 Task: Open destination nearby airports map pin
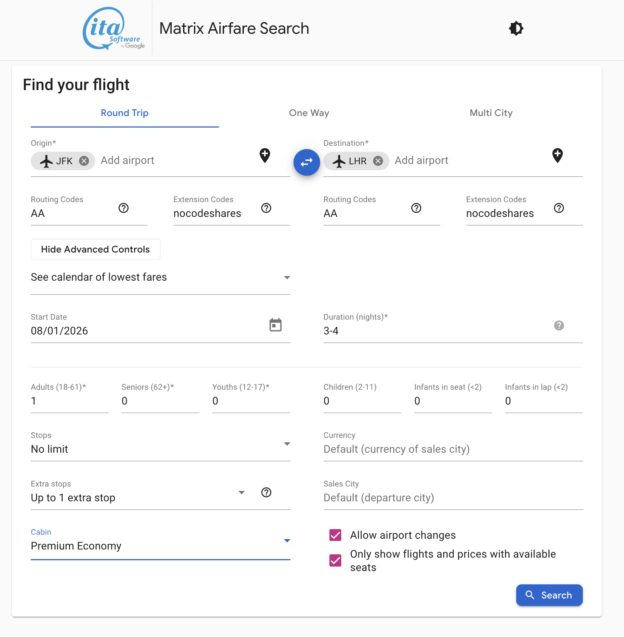(x=558, y=155)
